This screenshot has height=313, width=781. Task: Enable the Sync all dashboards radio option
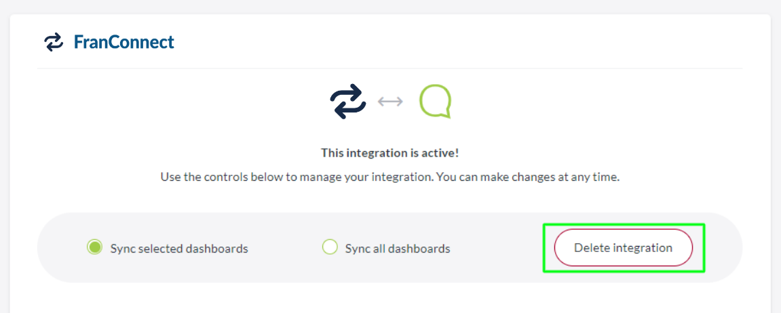pos(330,248)
